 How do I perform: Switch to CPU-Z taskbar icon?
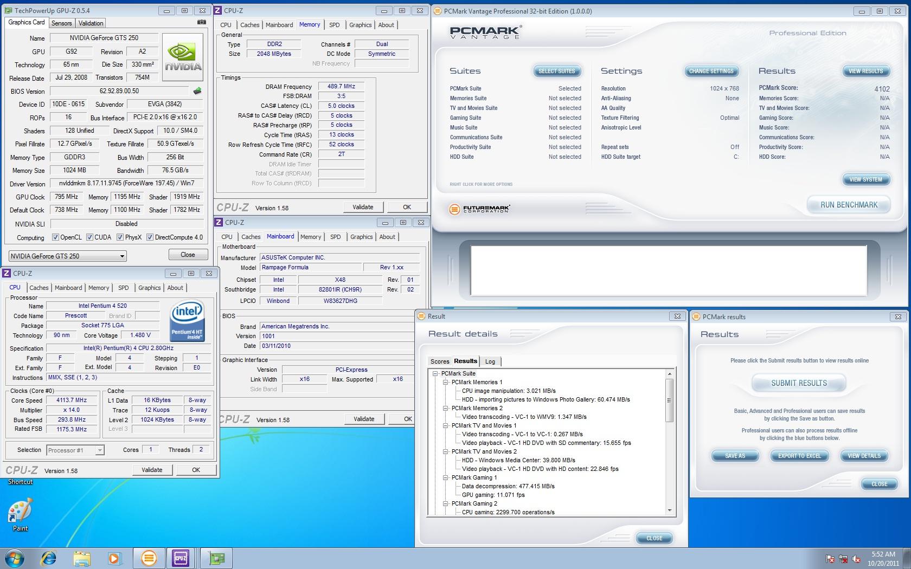coord(181,558)
